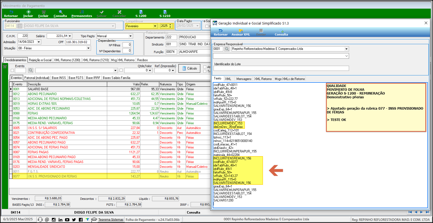The height and width of the screenshot is (223, 433).
Task: Open the Permanentes toolbar option
Action: pos(82,14)
